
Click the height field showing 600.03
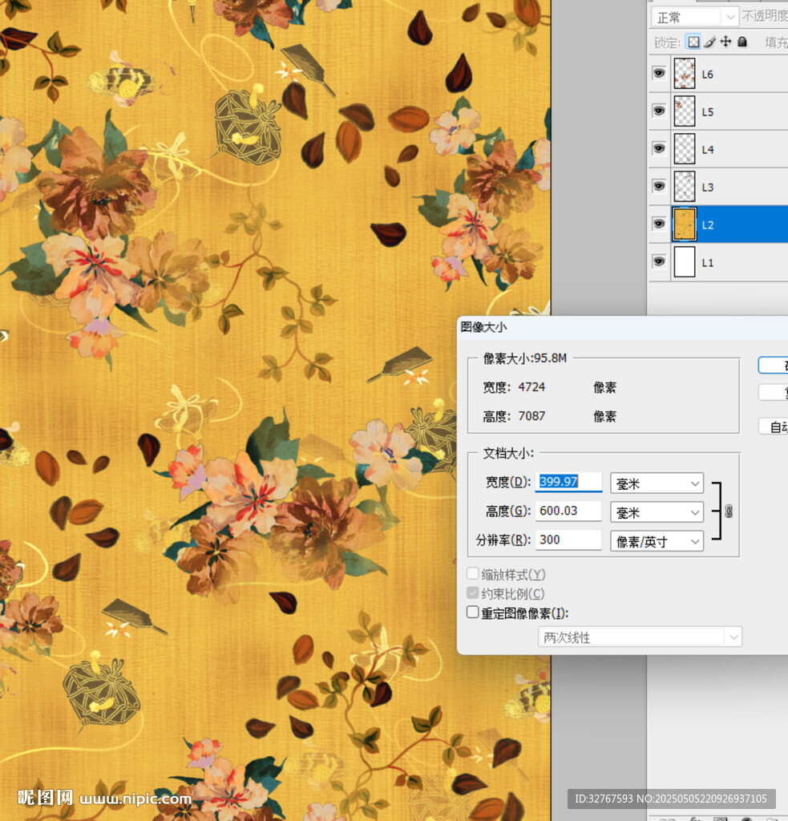tap(568, 511)
